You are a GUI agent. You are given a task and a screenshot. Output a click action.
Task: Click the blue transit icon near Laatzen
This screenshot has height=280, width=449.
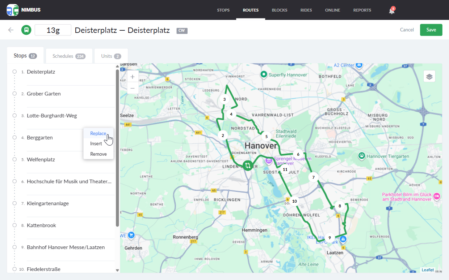[x=343, y=239]
